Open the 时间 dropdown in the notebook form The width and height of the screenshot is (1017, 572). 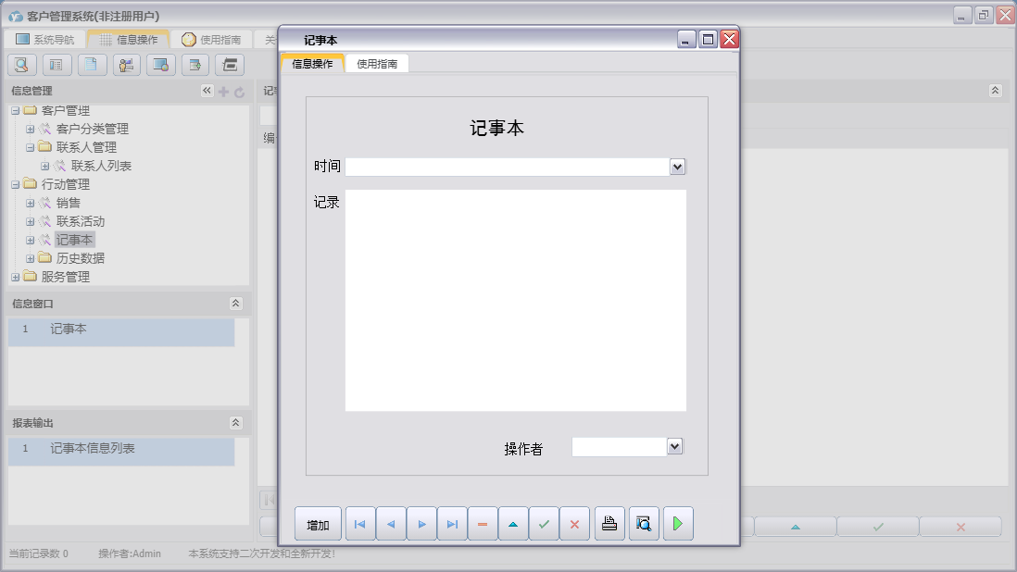677,167
